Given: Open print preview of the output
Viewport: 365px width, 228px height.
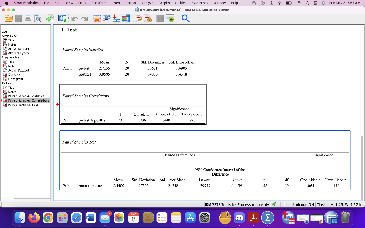Looking at the screenshot, I should click(x=37, y=19).
